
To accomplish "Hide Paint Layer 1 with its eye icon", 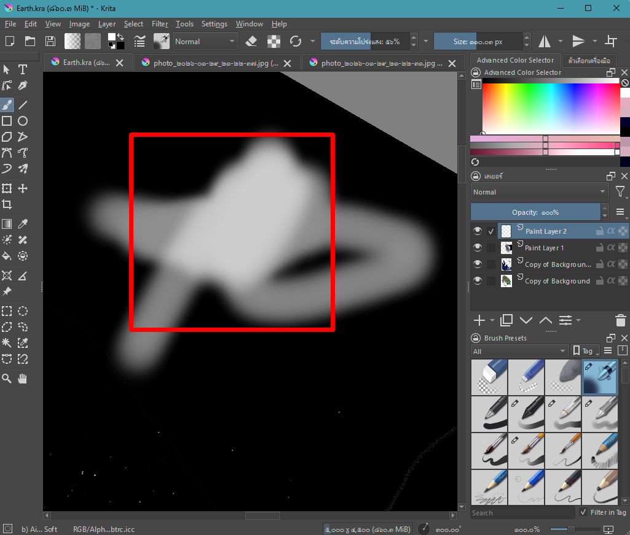I will 477,247.
